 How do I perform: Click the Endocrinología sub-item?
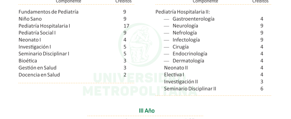pyautogui.click(x=190, y=54)
